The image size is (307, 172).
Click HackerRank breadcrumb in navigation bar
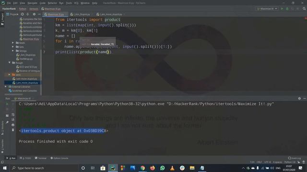(x=9, y=9)
